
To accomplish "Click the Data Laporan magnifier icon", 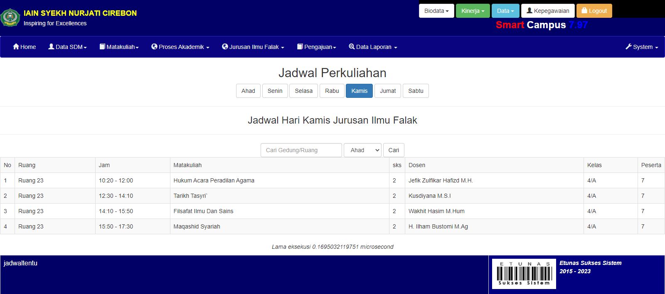I will point(352,46).
